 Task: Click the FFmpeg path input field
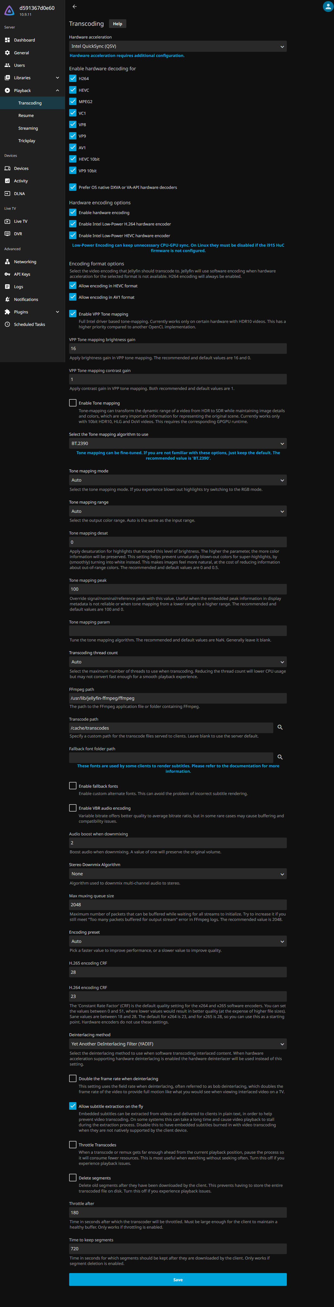click(x=177, y=698)
